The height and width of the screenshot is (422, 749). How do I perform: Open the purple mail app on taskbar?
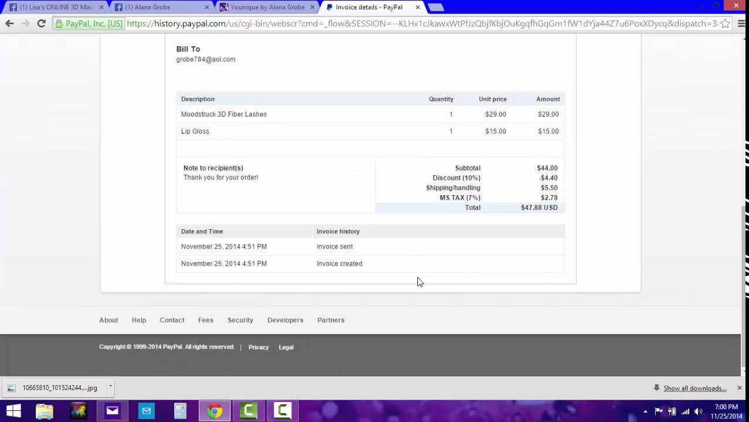pos(113,411)
